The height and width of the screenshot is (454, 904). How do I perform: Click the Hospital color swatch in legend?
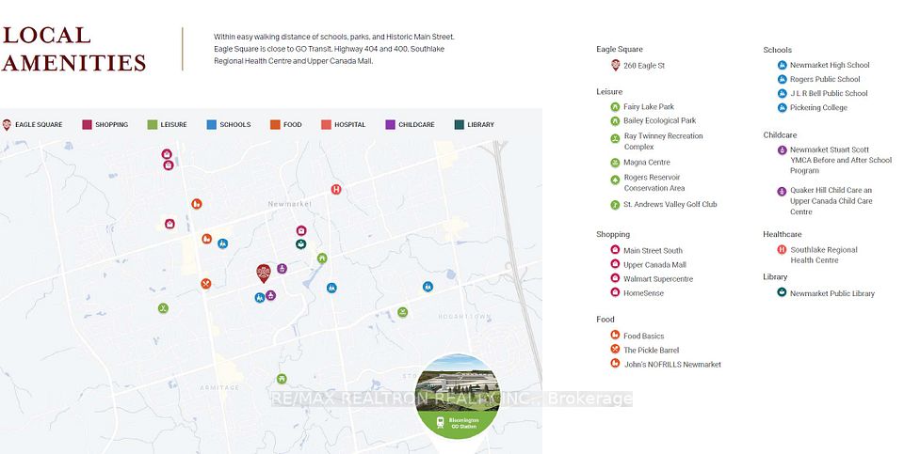click(326, 124)
